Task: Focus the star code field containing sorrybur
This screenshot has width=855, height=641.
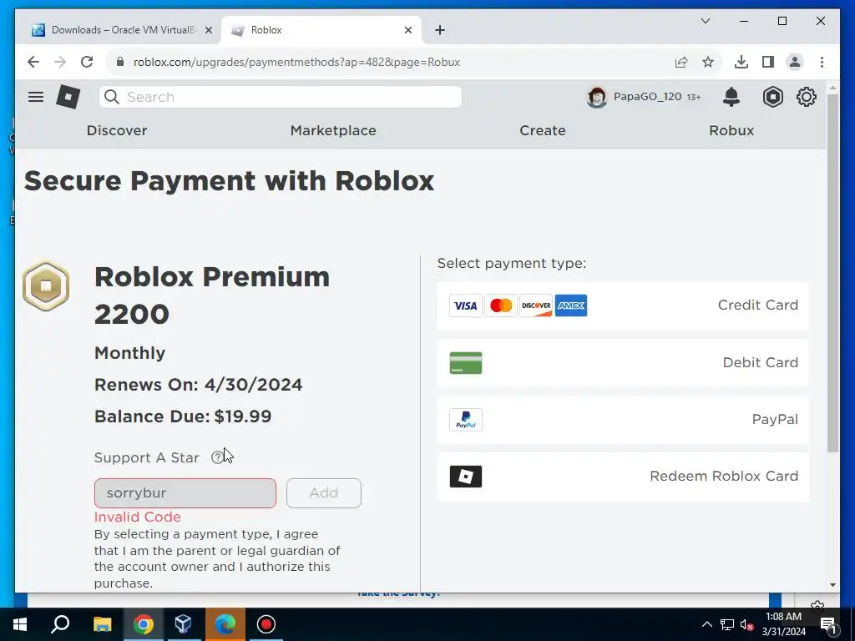Action: click(185, 493)
